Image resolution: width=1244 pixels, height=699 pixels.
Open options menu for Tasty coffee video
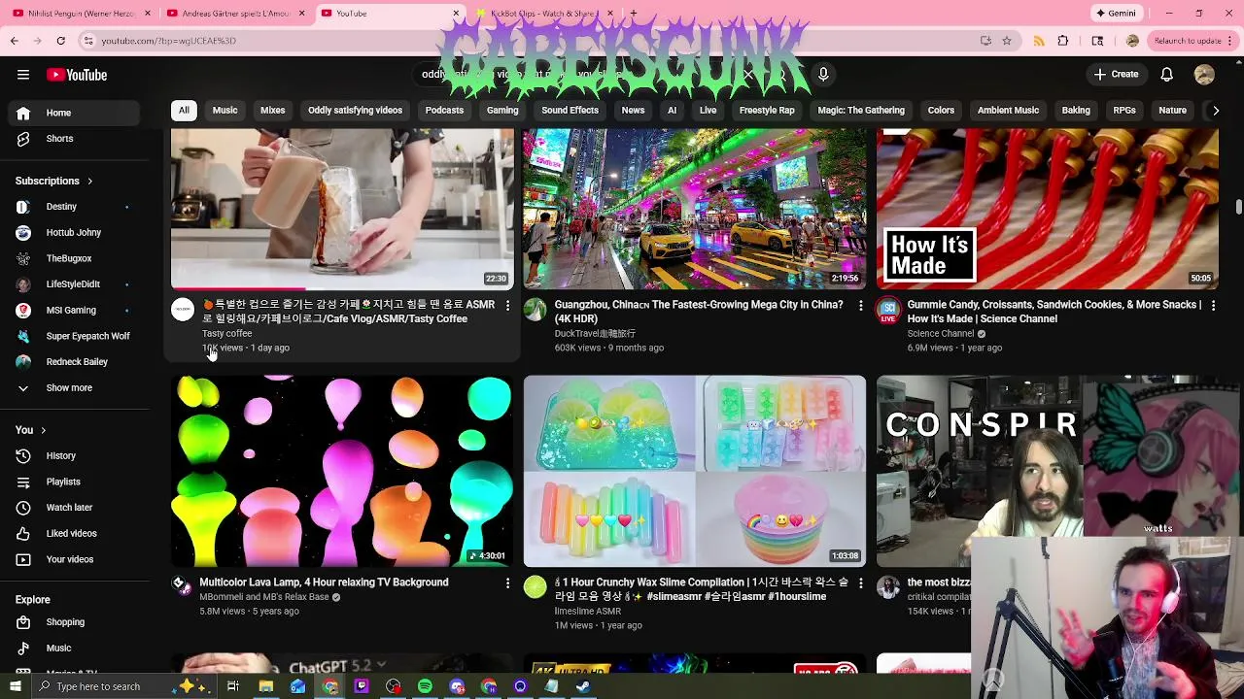507,306
